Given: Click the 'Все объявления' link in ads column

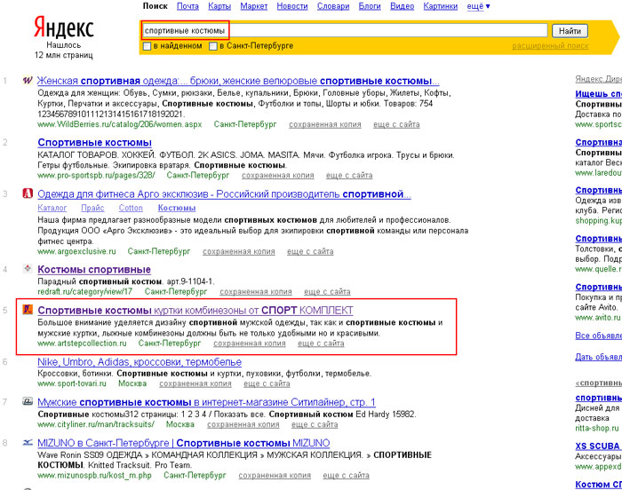Looking at the screenshot, I should (x=599, y=336).
